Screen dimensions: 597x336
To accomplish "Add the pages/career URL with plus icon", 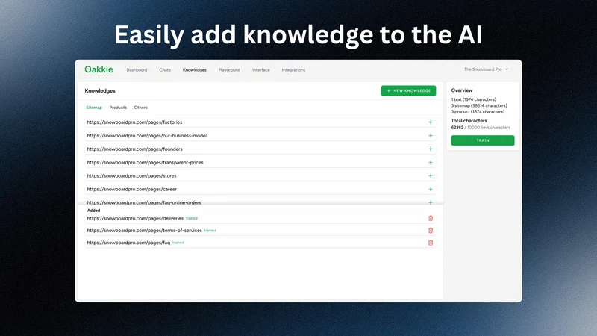I will (431, 189).
